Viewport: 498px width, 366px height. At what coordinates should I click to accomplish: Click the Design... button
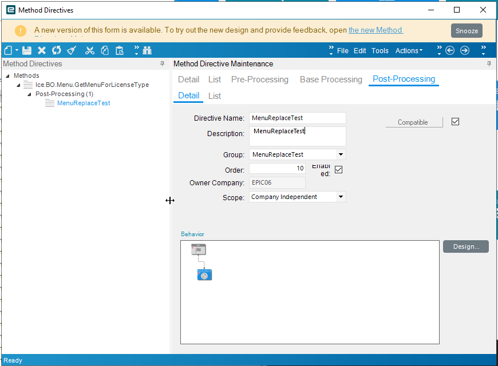click(466, 246)
